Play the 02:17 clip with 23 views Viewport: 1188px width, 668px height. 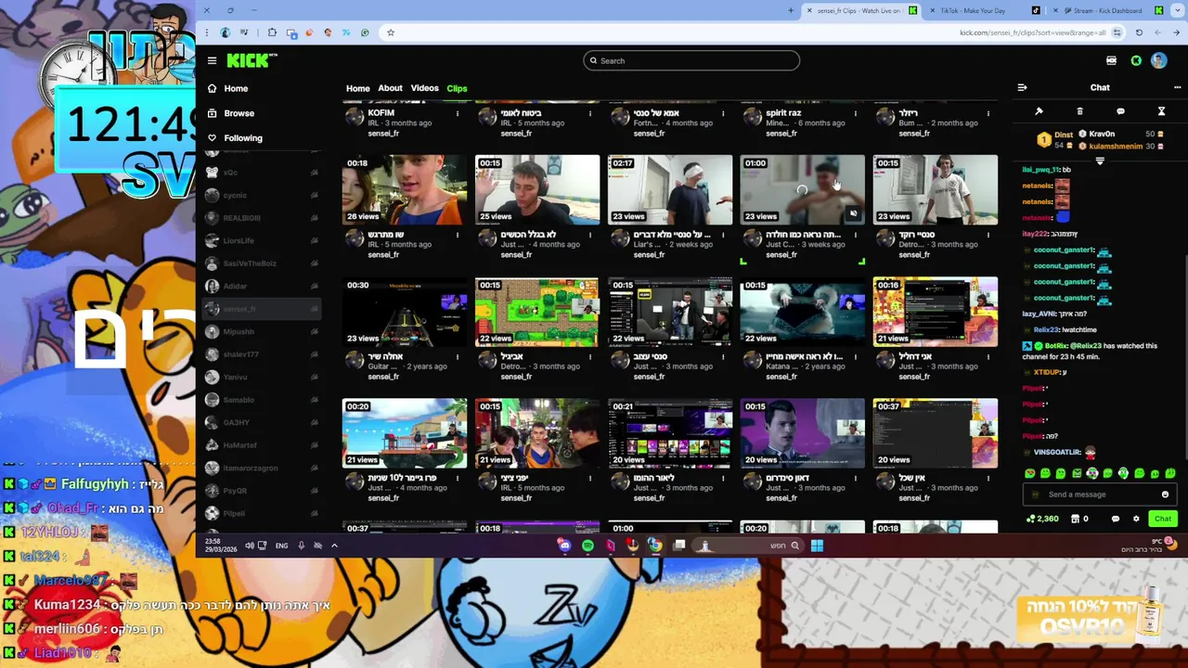pyautogui.click(x=670, y=190)
